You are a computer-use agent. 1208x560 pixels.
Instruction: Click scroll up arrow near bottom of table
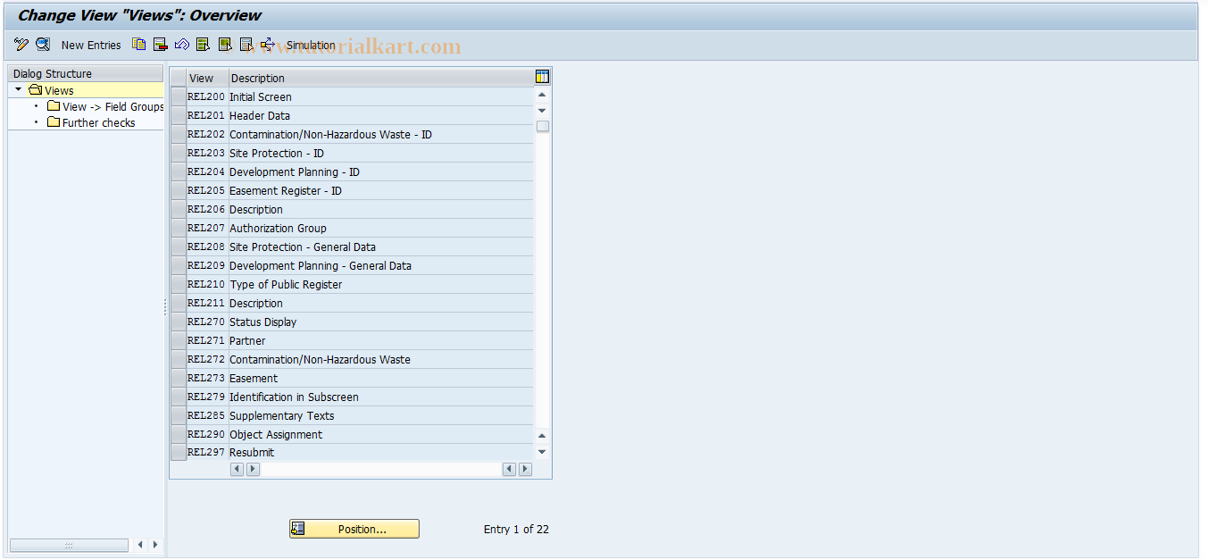pos(542,436)
